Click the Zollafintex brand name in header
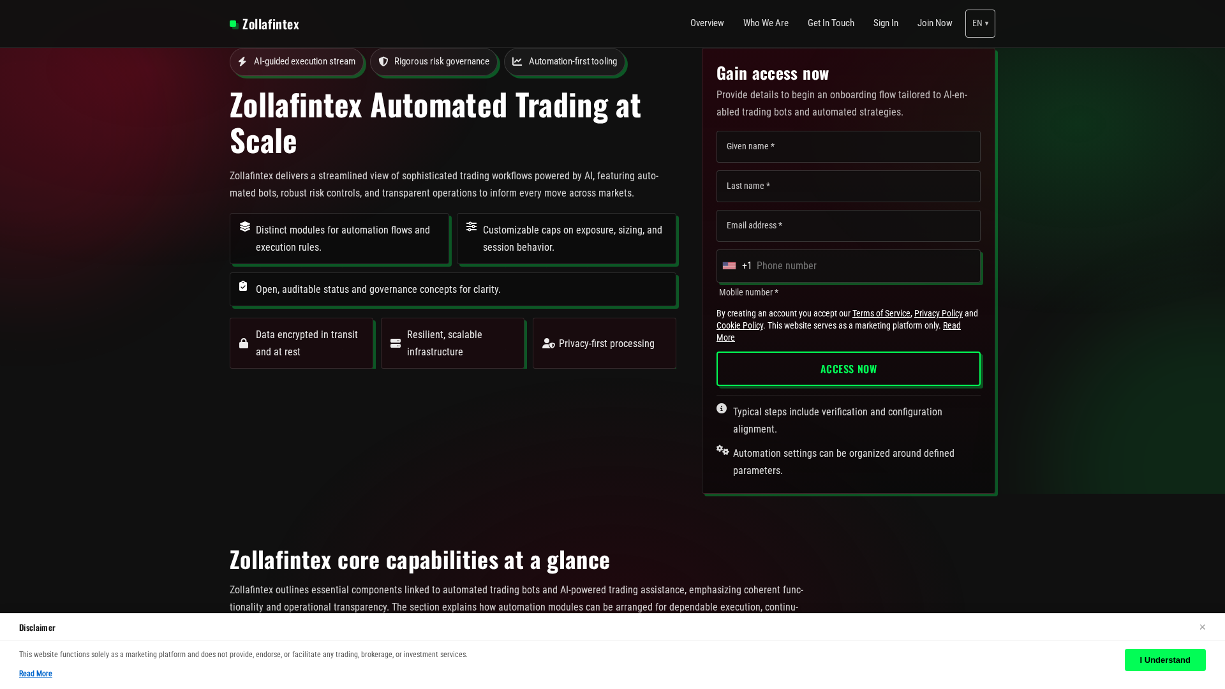Screen dimensions: 1225x689 click(271, 24)
